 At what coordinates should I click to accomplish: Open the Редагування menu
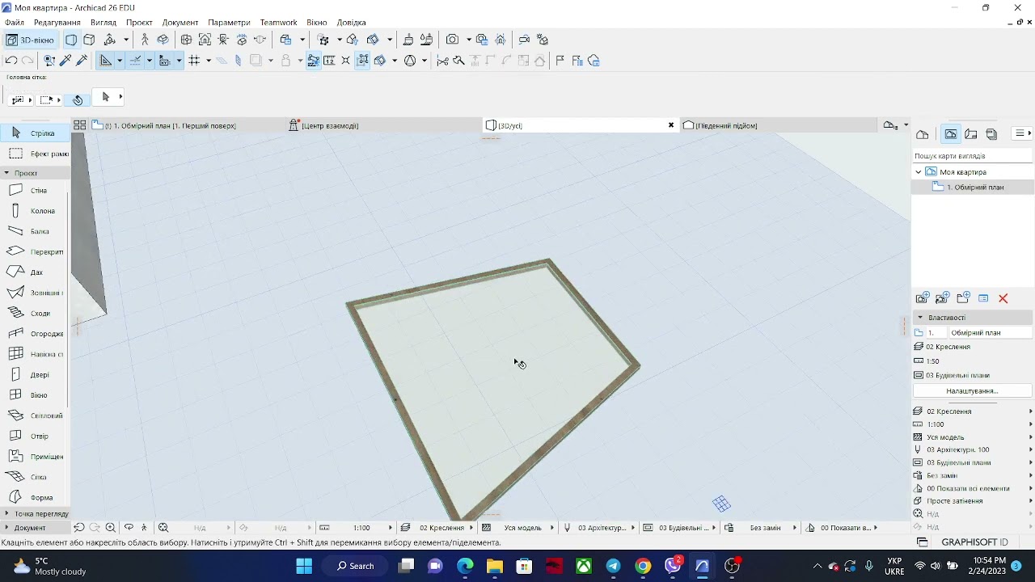pos(57,23)
